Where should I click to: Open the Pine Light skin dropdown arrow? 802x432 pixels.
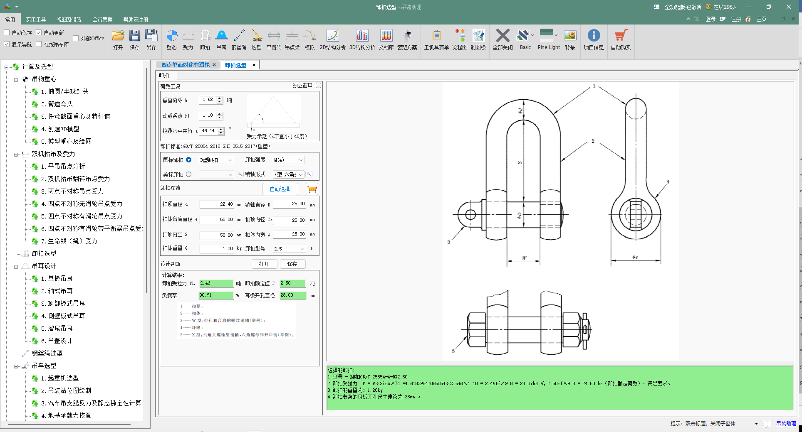[x=556, y=35]
